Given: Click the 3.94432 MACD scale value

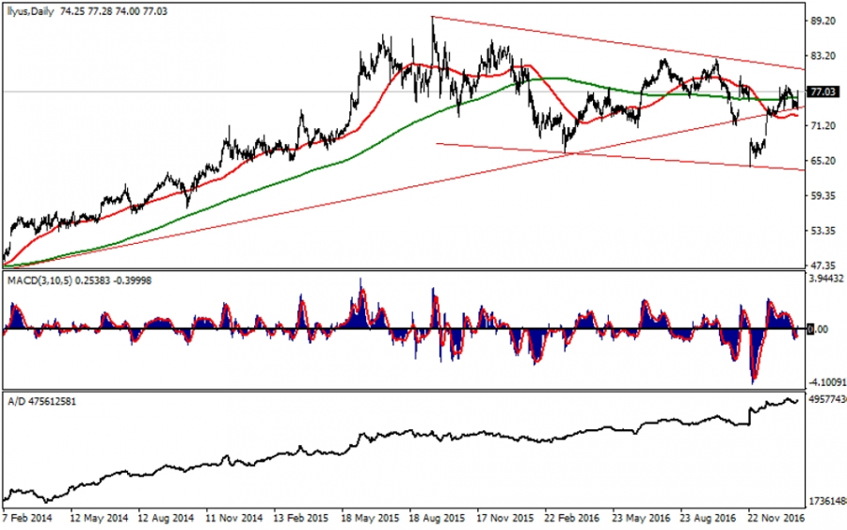Looking at the screenshot, I should pyautogui.click(x=825, y=279).
